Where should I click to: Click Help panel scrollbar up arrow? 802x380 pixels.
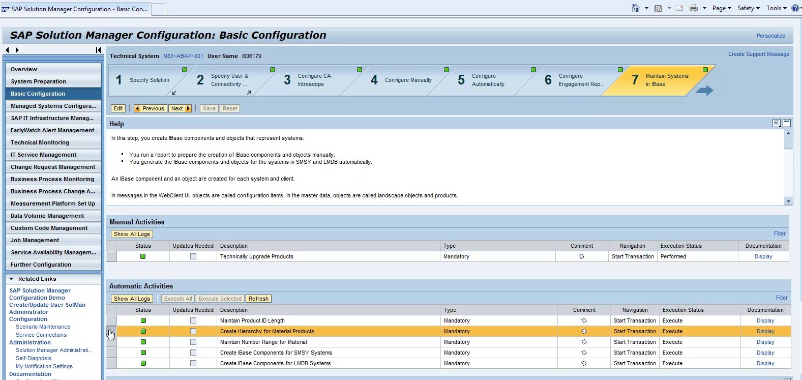(x=788, y=133)
